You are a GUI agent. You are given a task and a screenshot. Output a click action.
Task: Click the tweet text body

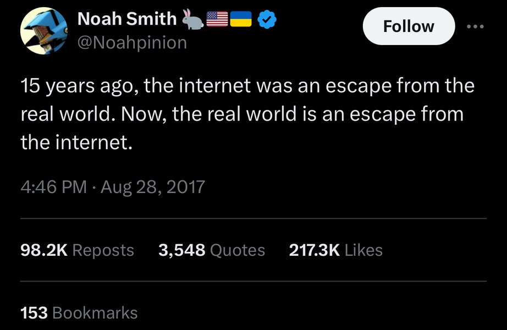tap(247, 114)
